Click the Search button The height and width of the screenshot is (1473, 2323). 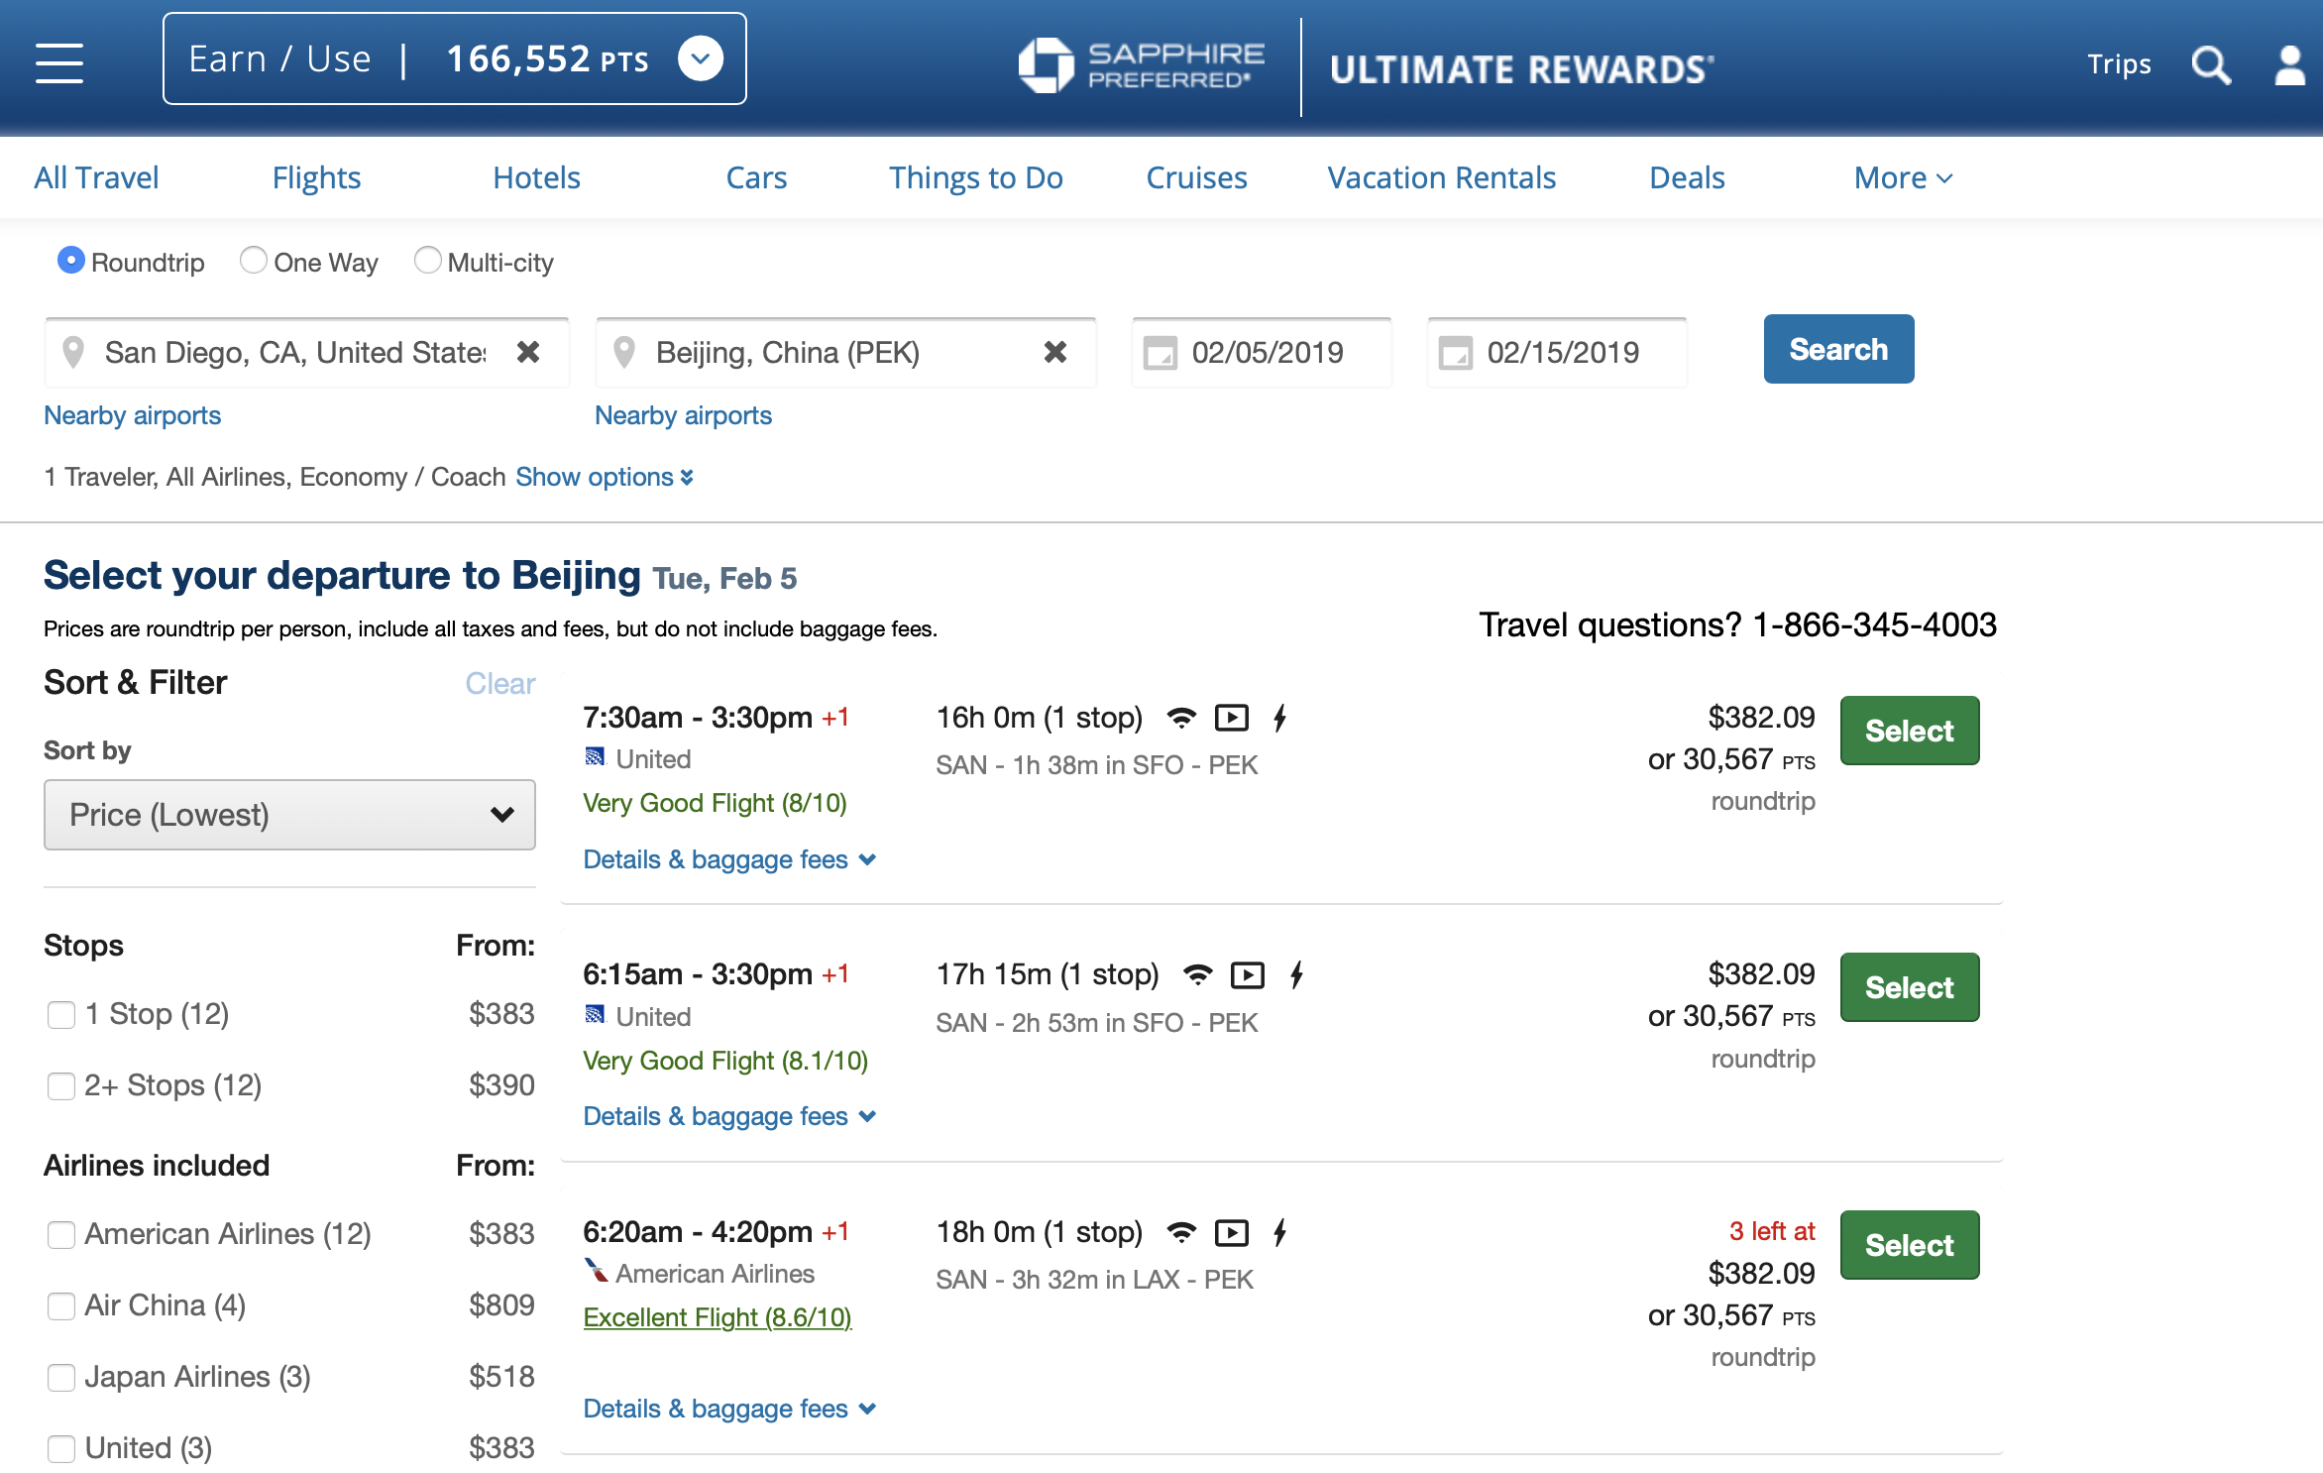(x=1838, y=349)
